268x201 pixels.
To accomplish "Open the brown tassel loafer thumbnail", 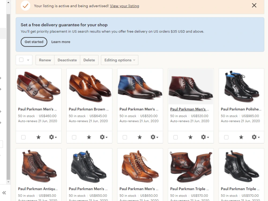I will (x=90, y=87).
